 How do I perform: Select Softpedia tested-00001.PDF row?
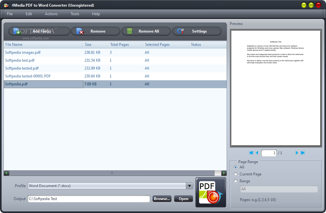pyautogui.click(x=115, y=76)
